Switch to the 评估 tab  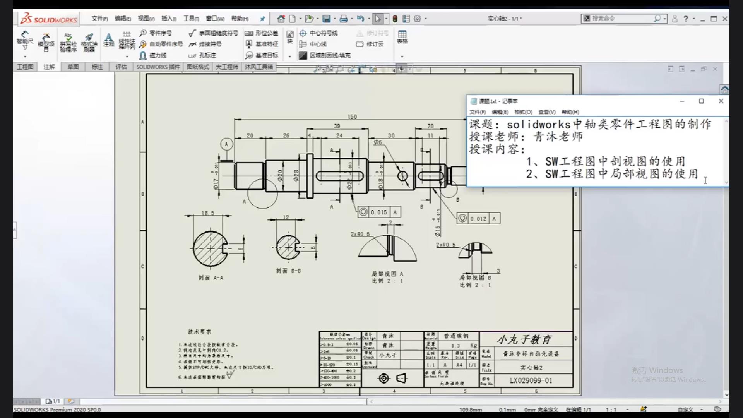tap(121, 67)
